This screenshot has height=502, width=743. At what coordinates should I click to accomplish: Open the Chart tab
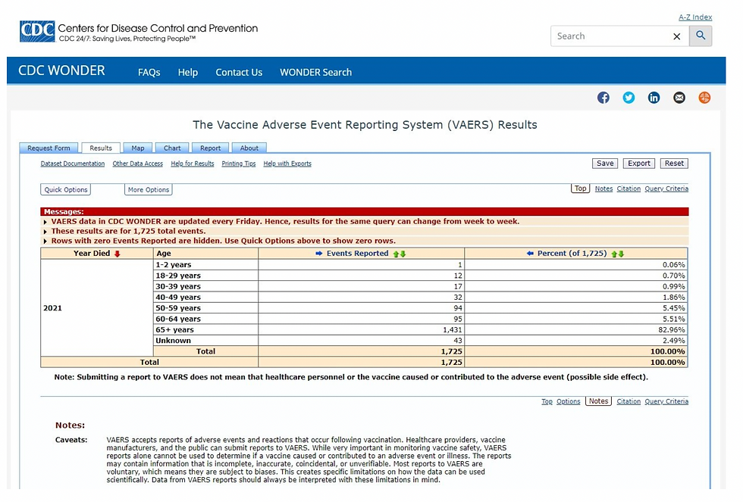172,148
